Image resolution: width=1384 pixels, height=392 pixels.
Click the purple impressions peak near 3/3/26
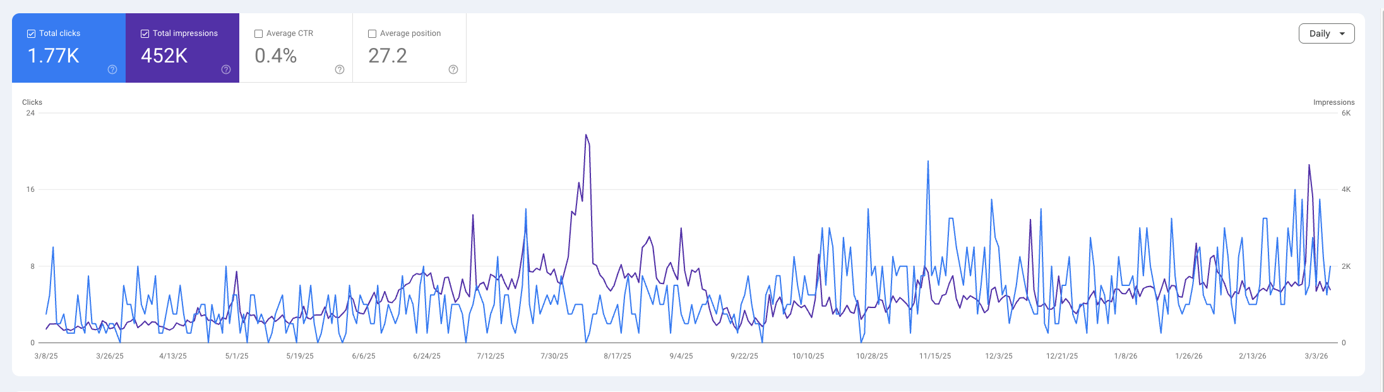[x=1309, y=165]
